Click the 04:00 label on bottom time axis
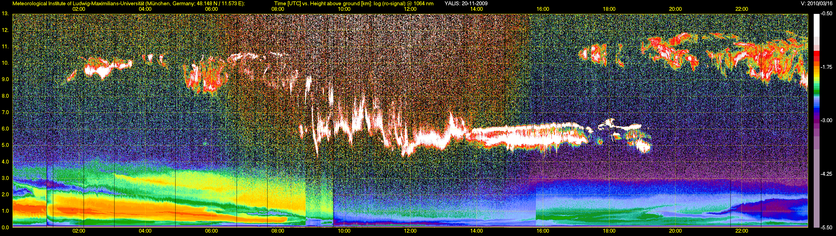 tap(145, 231)
